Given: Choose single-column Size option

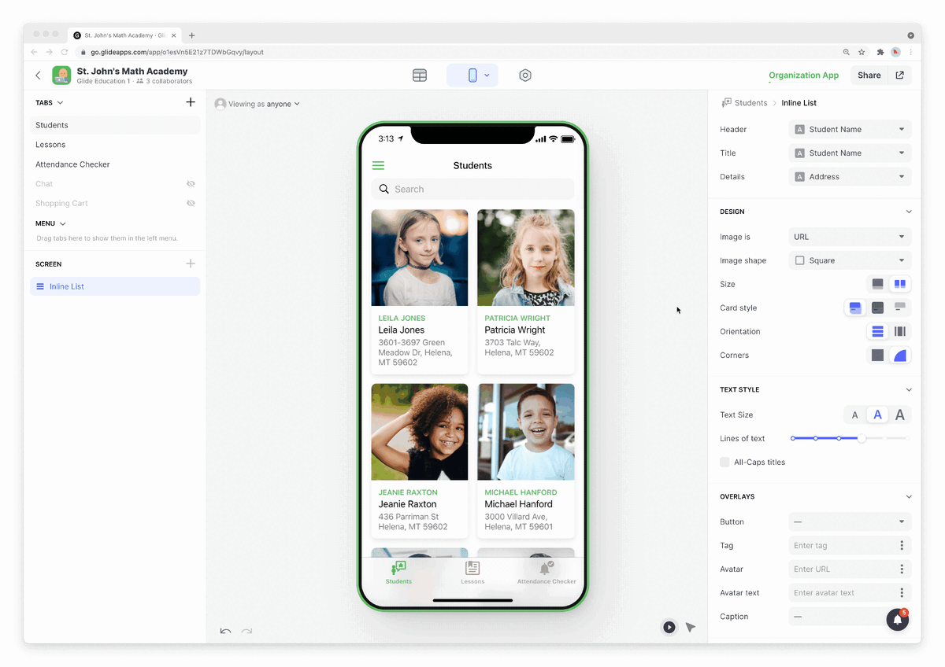Looking at the screenshot, I should [x=877, y=284].
